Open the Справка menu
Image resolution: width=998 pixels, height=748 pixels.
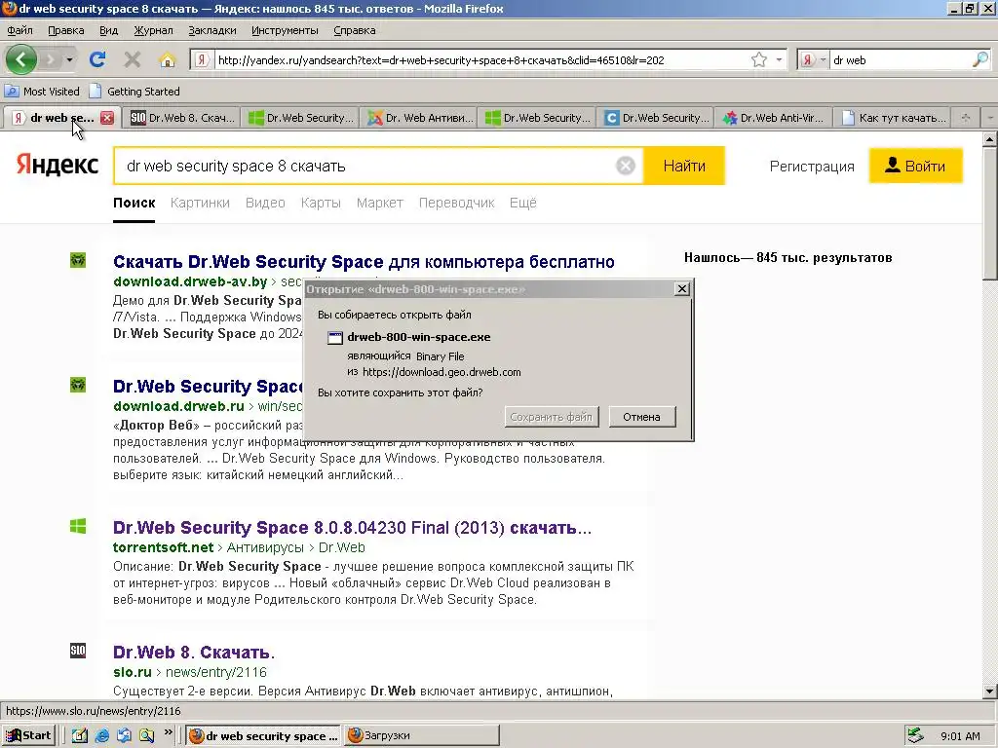pyautogui.click(x=355, y=30)
